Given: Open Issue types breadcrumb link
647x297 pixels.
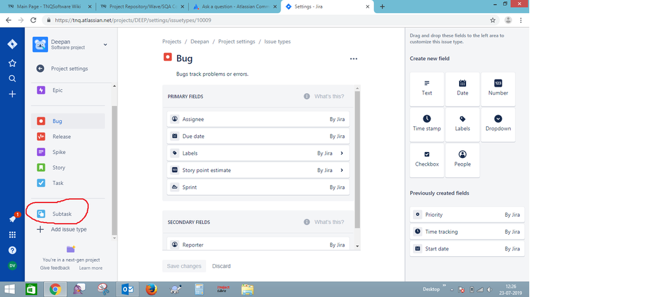Looking at the screenshot, I should [x=277, y=41].
